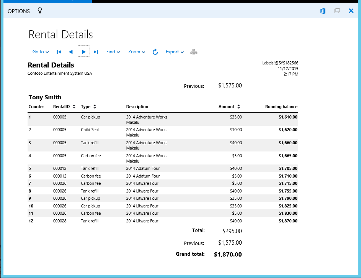Click the first page navigation icon
The height and width of the screenshot is (278, 361).
58,51
